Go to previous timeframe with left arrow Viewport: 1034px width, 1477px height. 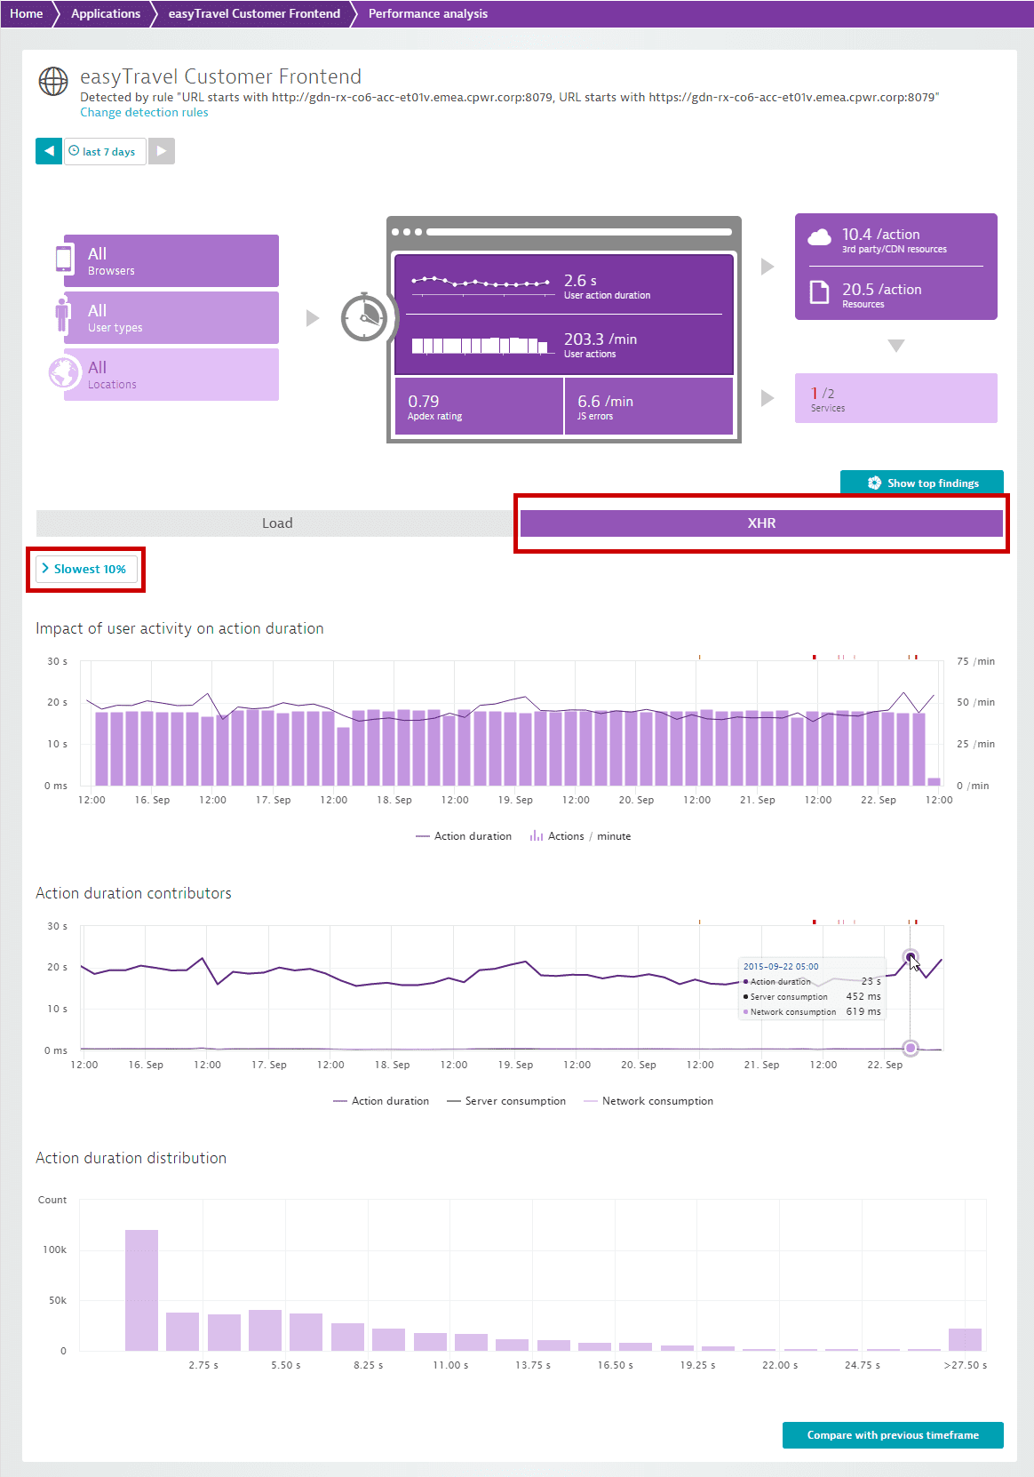[49, 151]
